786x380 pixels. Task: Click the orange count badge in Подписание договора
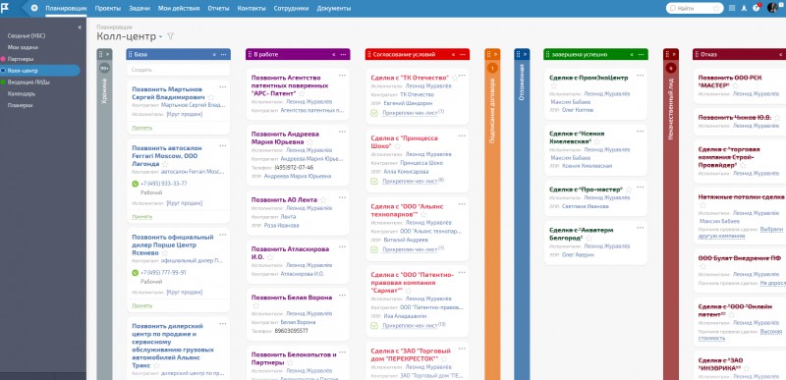pos(492,68)
